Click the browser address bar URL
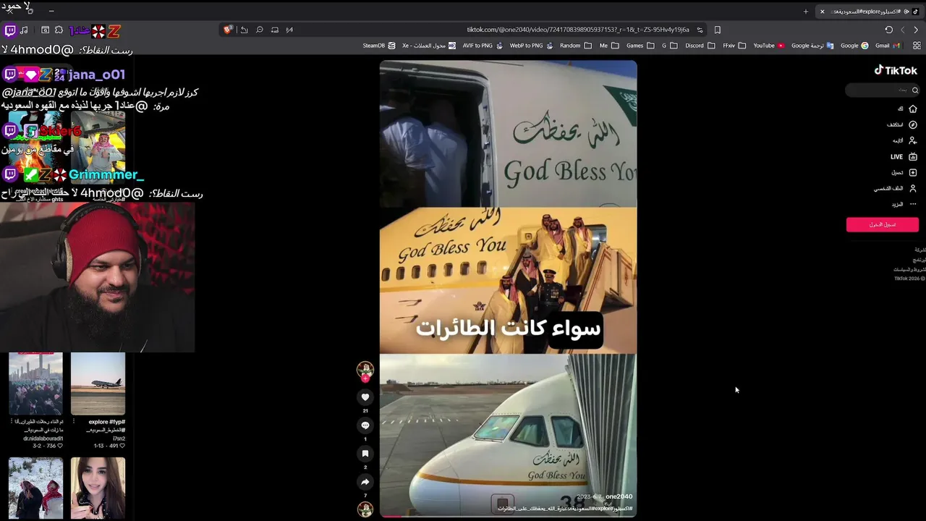This screenshot has height=521, width=926. (x=577, y=30)
